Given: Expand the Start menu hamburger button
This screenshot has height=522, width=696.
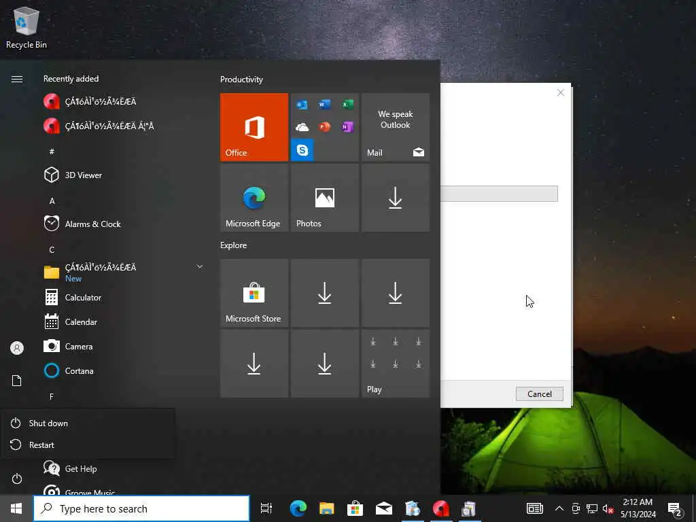Looking at the screenshot, I should [x=17, y=79].
